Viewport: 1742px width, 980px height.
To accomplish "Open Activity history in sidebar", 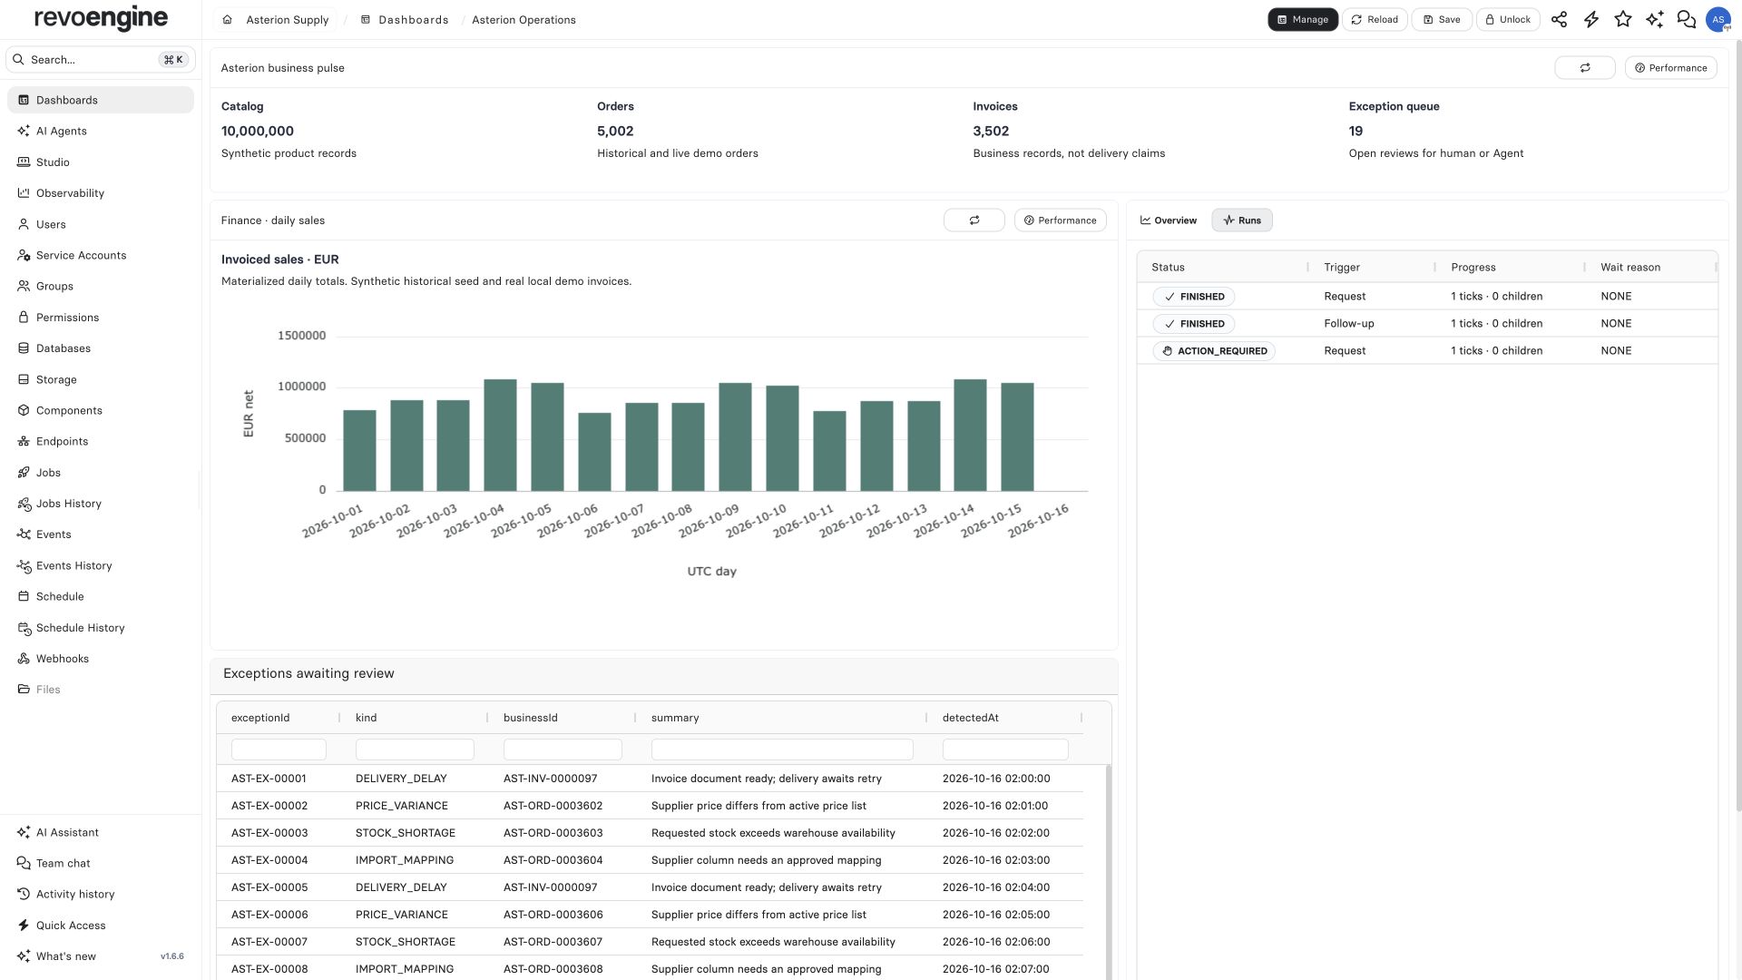I will [101, 894].
